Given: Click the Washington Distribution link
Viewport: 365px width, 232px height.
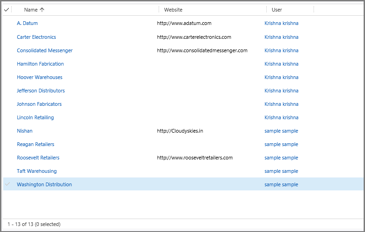Looking at the screenshot, I should click(44, 184).
